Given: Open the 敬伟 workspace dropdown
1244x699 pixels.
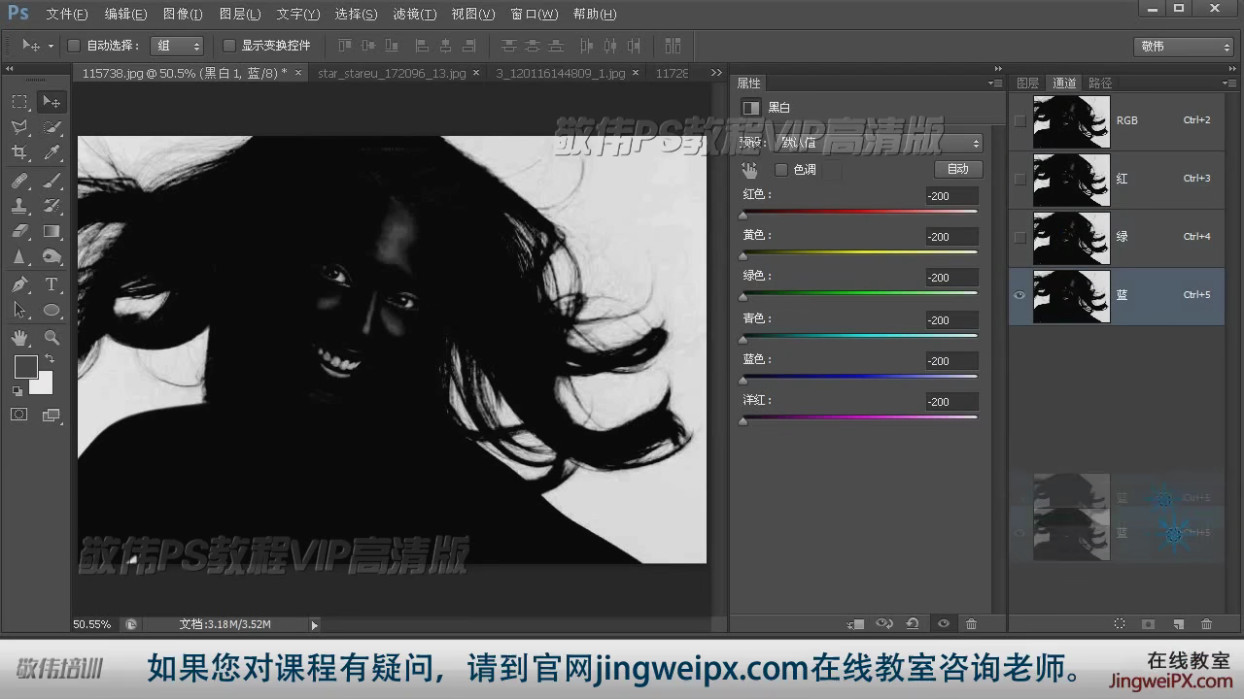Looking at the screenshot, I should [x=1183, y=47].
